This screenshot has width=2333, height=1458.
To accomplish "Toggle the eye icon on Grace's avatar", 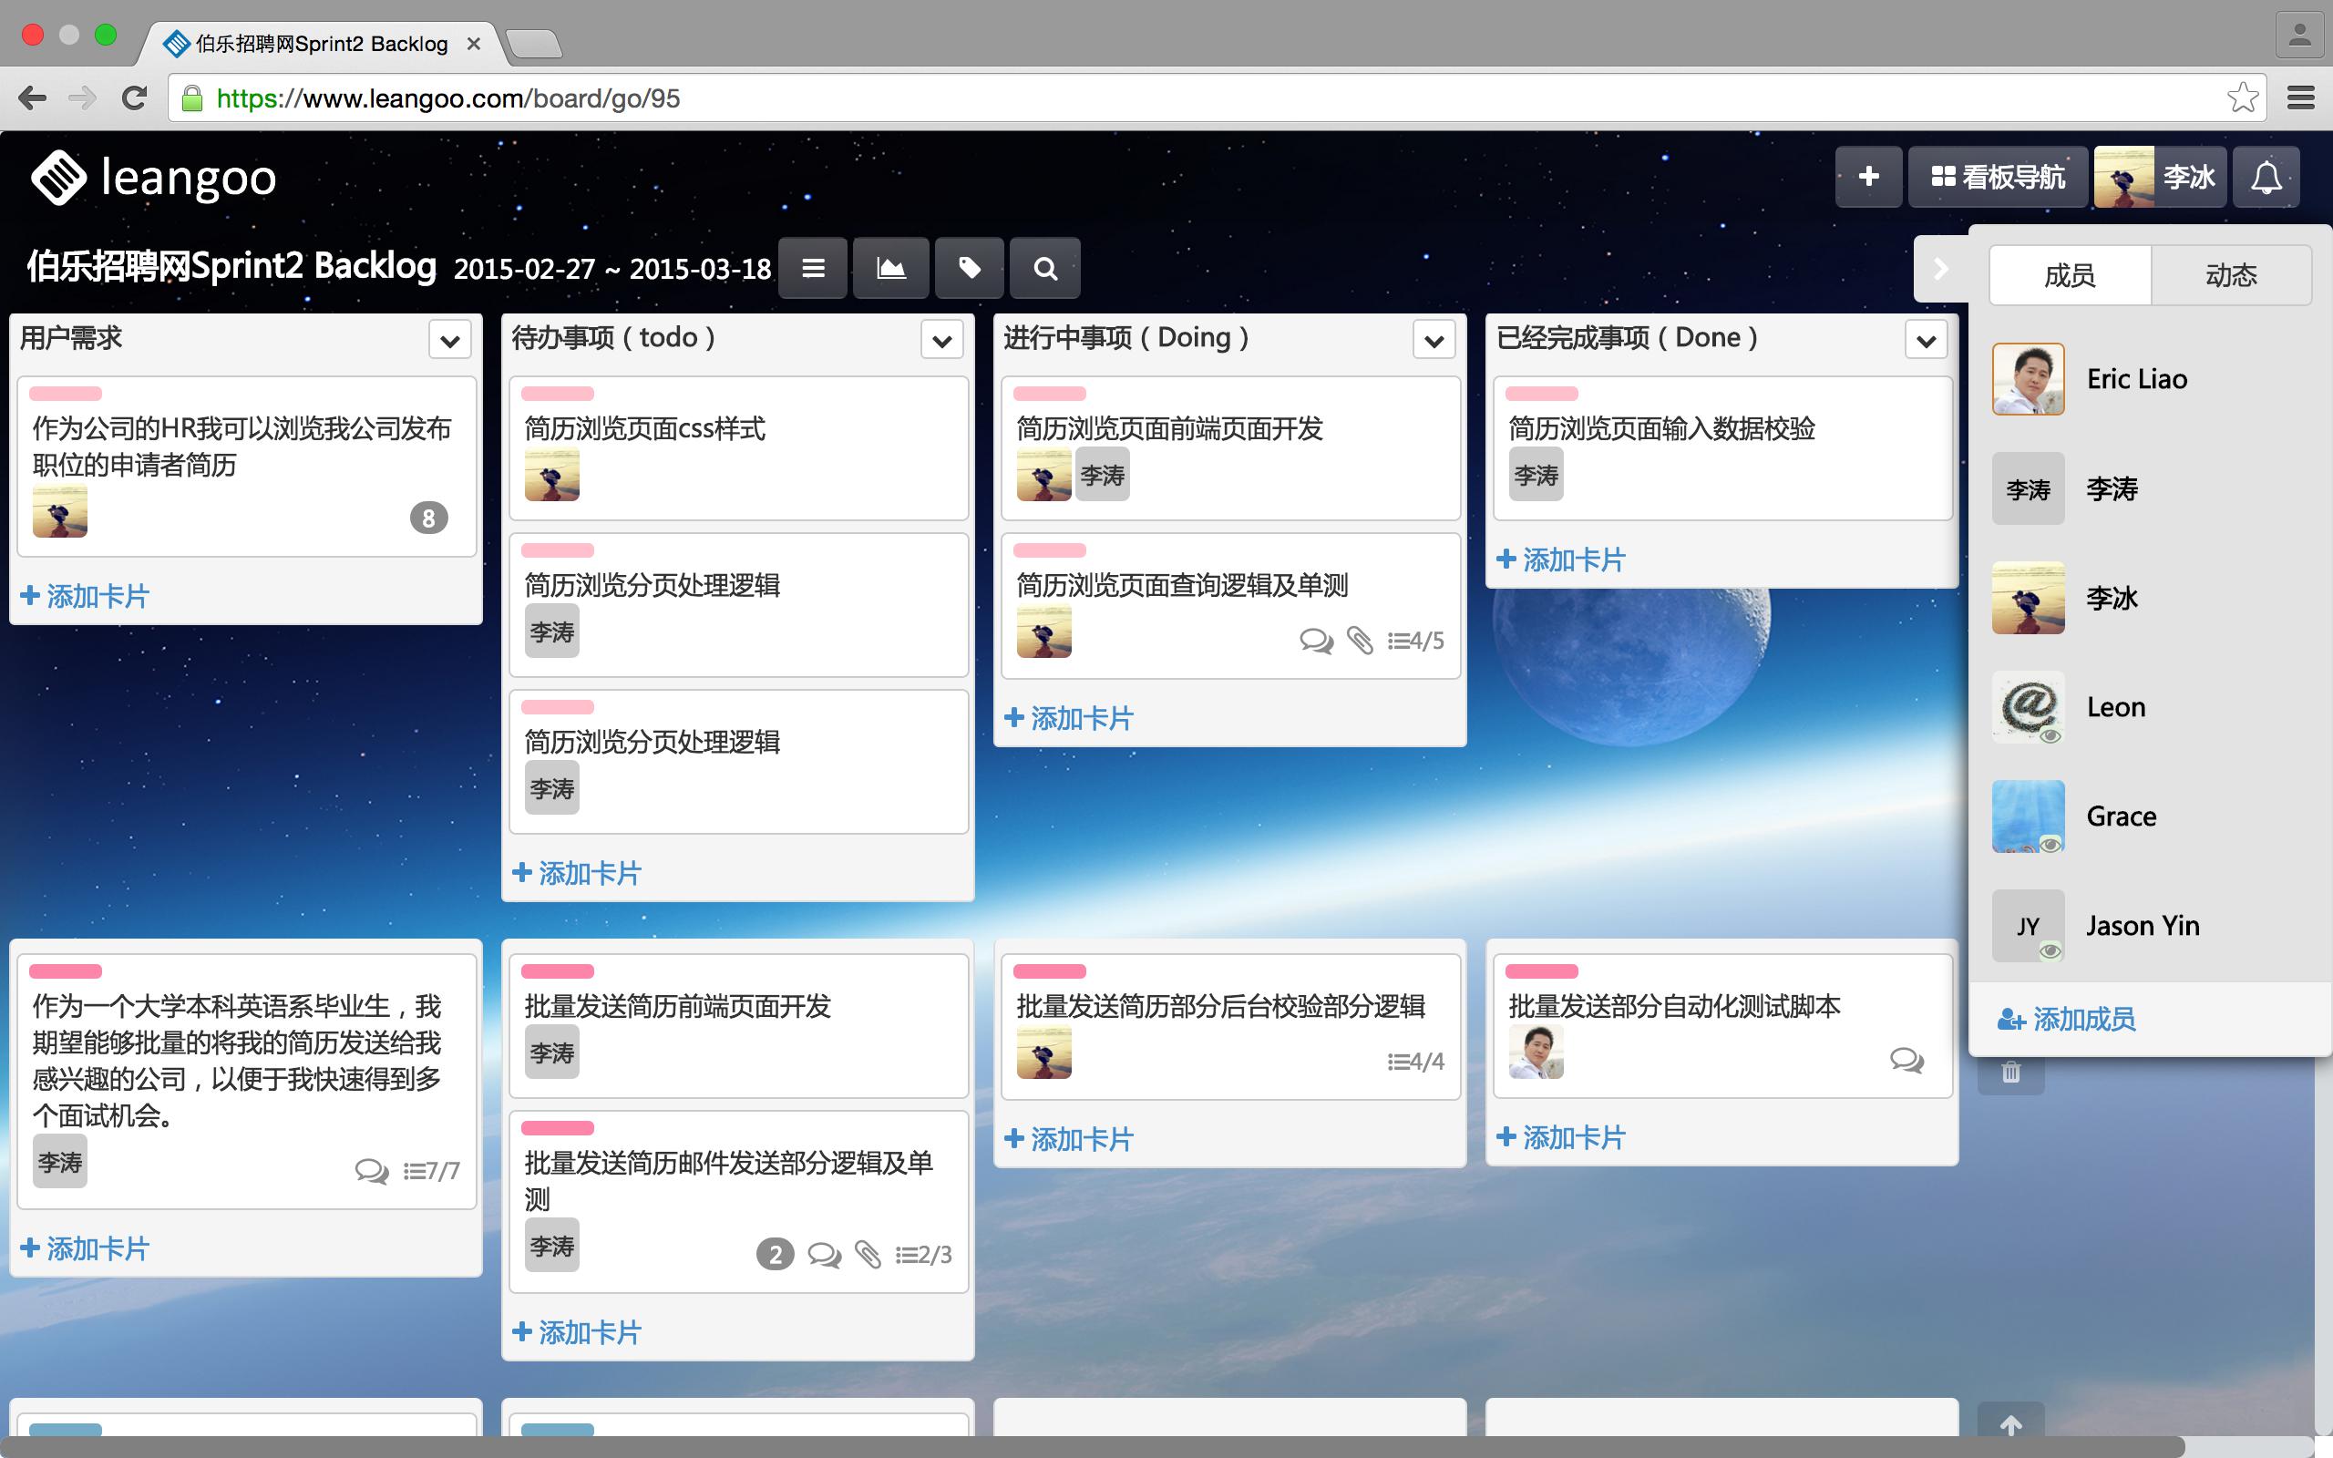I will (2050, 845).
